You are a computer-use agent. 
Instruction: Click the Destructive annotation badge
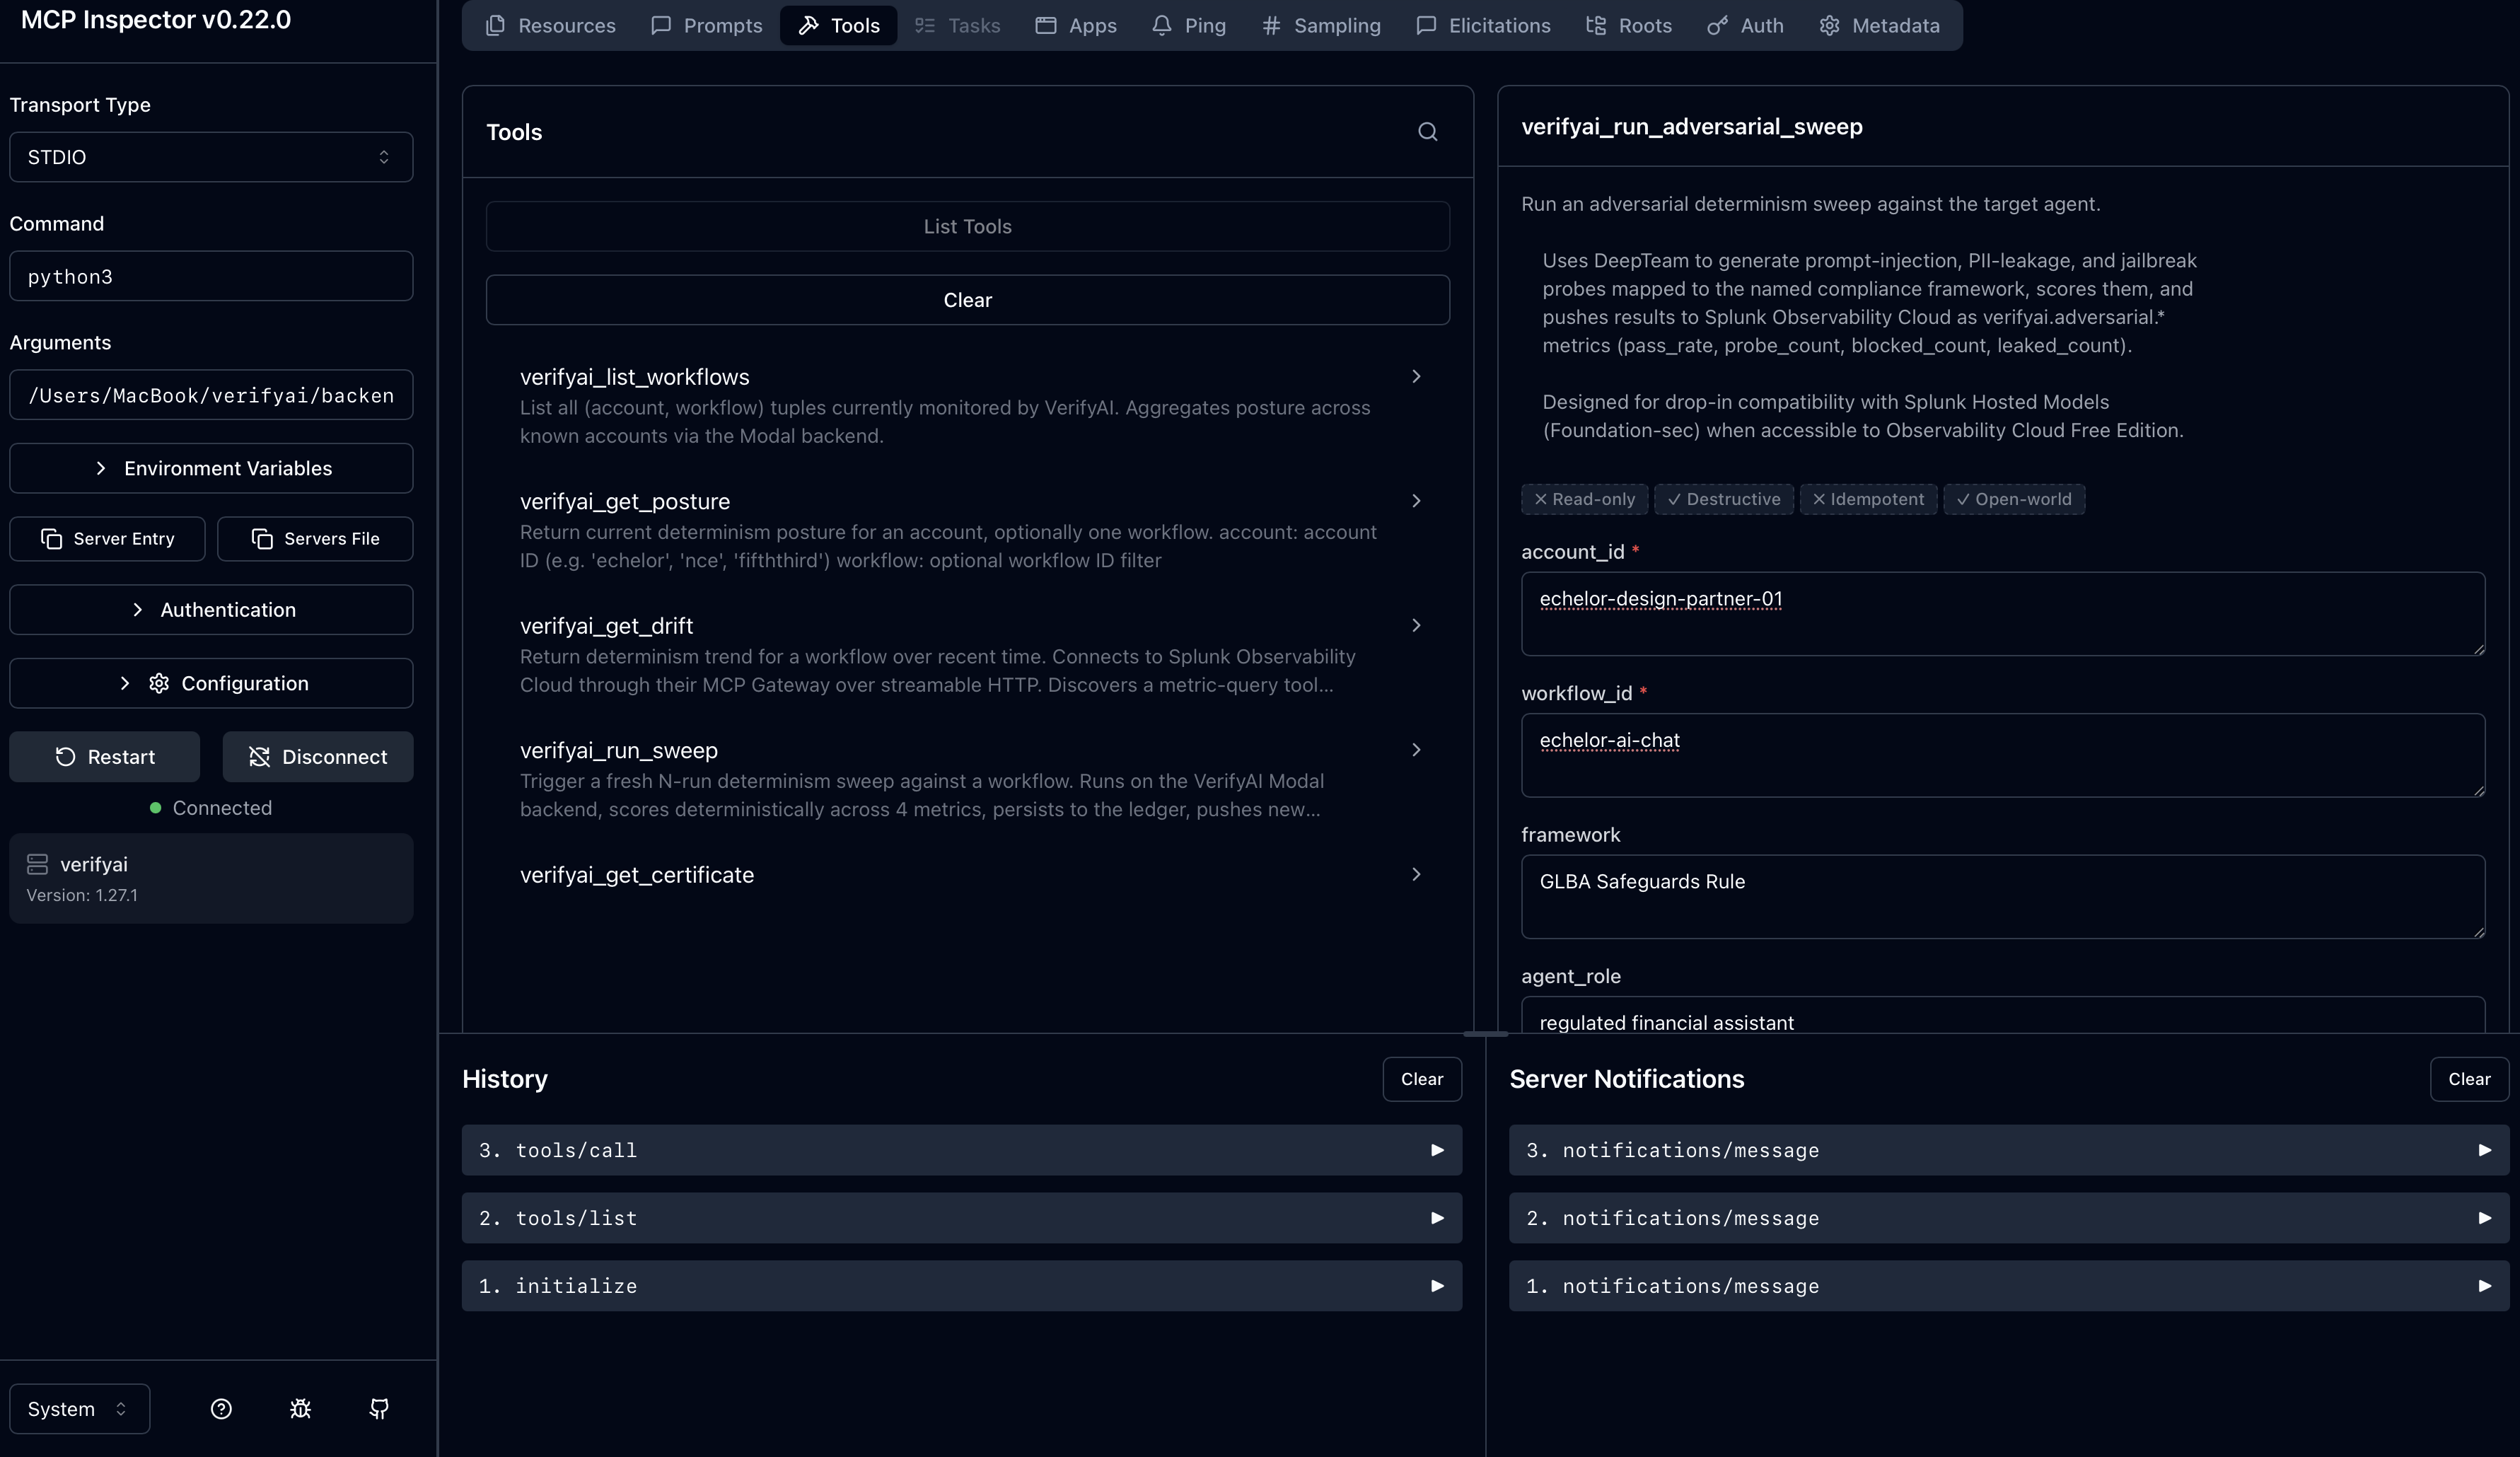1723,500
